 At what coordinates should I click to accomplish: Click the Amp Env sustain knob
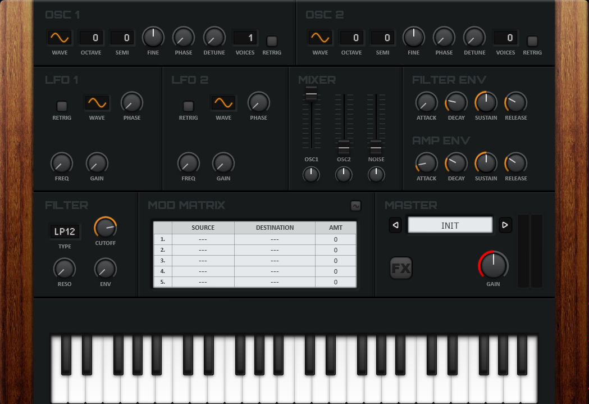pos(486,164)
